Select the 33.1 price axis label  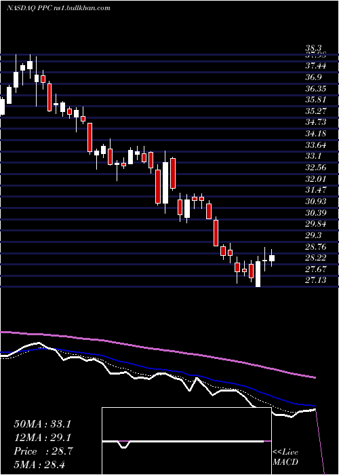(313, 156)
